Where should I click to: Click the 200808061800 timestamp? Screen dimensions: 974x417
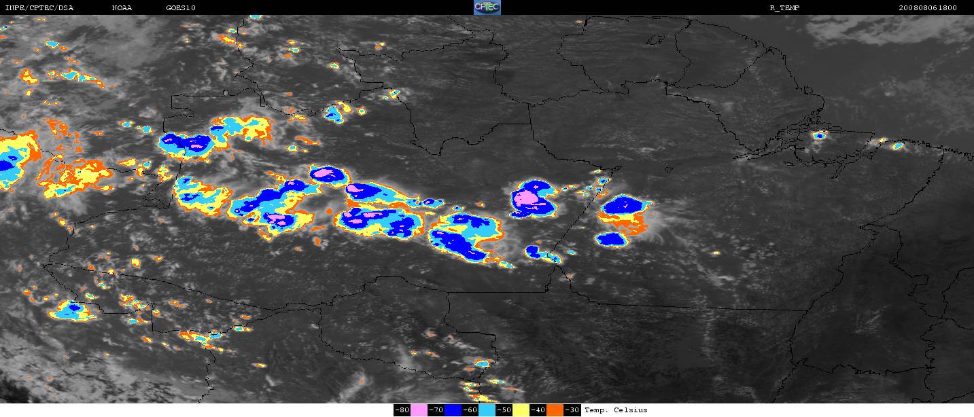coord(927,7)
